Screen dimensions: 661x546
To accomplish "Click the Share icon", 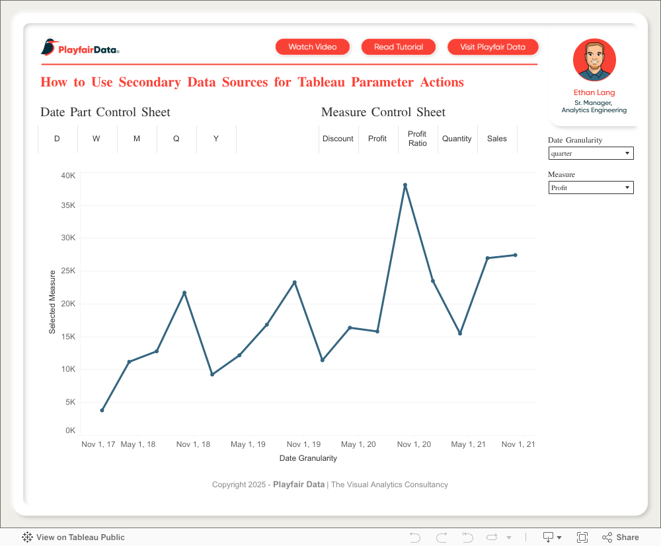I will coord(620,537).
